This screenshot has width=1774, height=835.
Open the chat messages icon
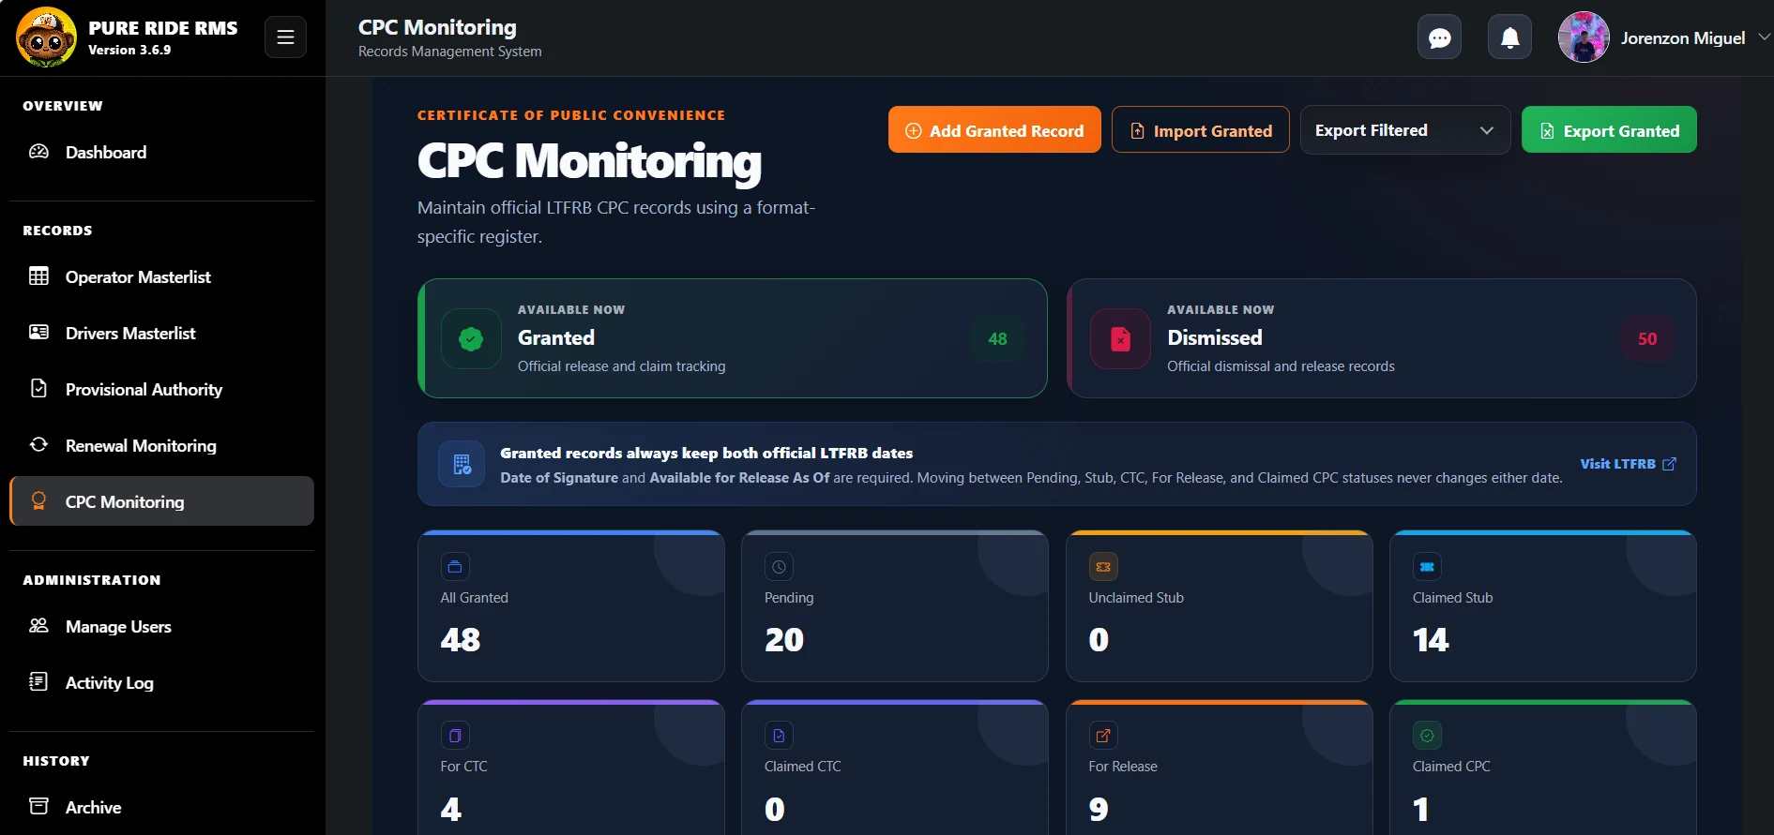1439,37
